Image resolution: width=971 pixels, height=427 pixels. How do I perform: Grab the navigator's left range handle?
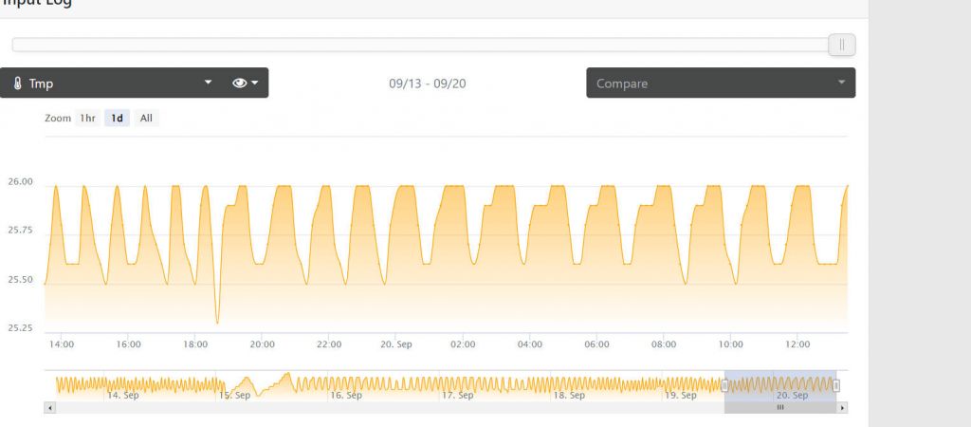click(x=725, y=385)
